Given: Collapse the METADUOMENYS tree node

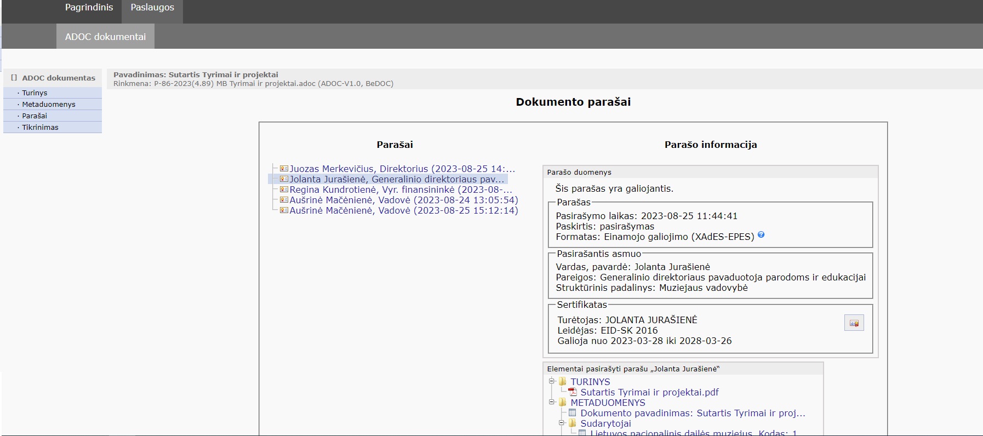Looking at the screenshot, I should click(552, 402).
